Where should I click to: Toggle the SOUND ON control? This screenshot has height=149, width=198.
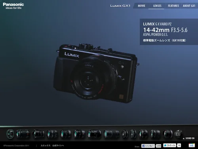click(x=188, y=138)
